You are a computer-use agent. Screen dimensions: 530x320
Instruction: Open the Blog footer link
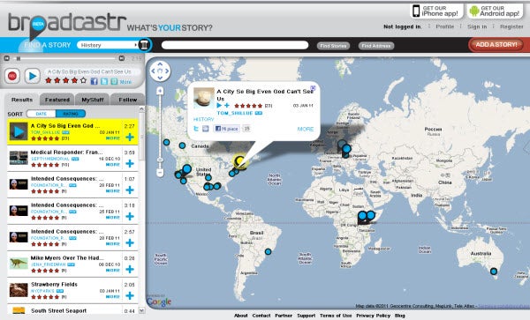(400, 316)
